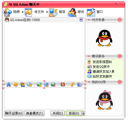Collapse the 腾讯服务 section
This screenshot has height=122, width=128.
tap(89, 56)
